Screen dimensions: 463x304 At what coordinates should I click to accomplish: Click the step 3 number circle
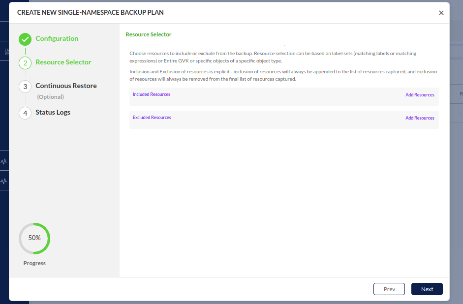click(x=25, y=87)
